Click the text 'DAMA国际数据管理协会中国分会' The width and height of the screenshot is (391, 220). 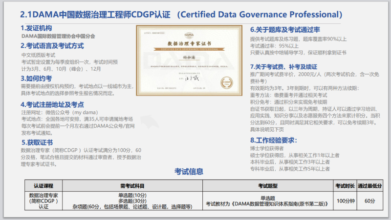58,36
